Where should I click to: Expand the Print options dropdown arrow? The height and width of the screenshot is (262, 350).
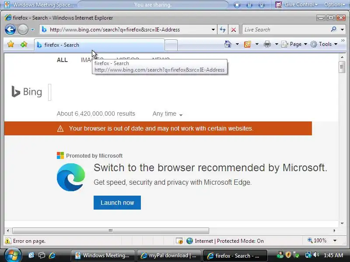point(276,44)
